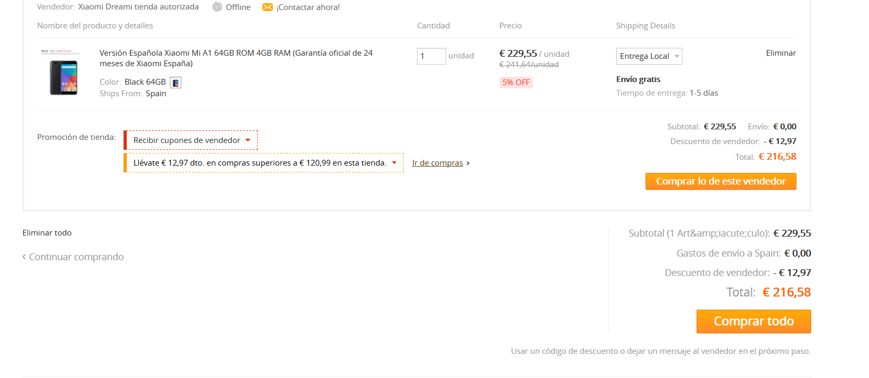Expand the Llévate € 12,97 dto. promotion dropdown
This screenshot has width=869, height=378.
(x=264, y=163)
